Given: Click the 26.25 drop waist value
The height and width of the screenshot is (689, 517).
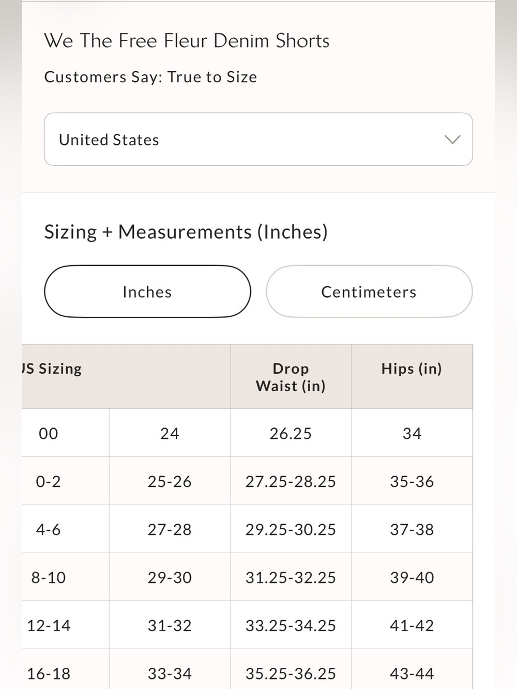Looking at the screenshot, I should (291, 433).
